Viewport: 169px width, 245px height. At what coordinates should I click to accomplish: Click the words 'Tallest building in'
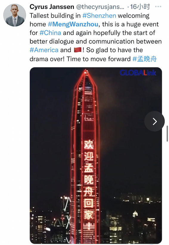click(55, 16)
